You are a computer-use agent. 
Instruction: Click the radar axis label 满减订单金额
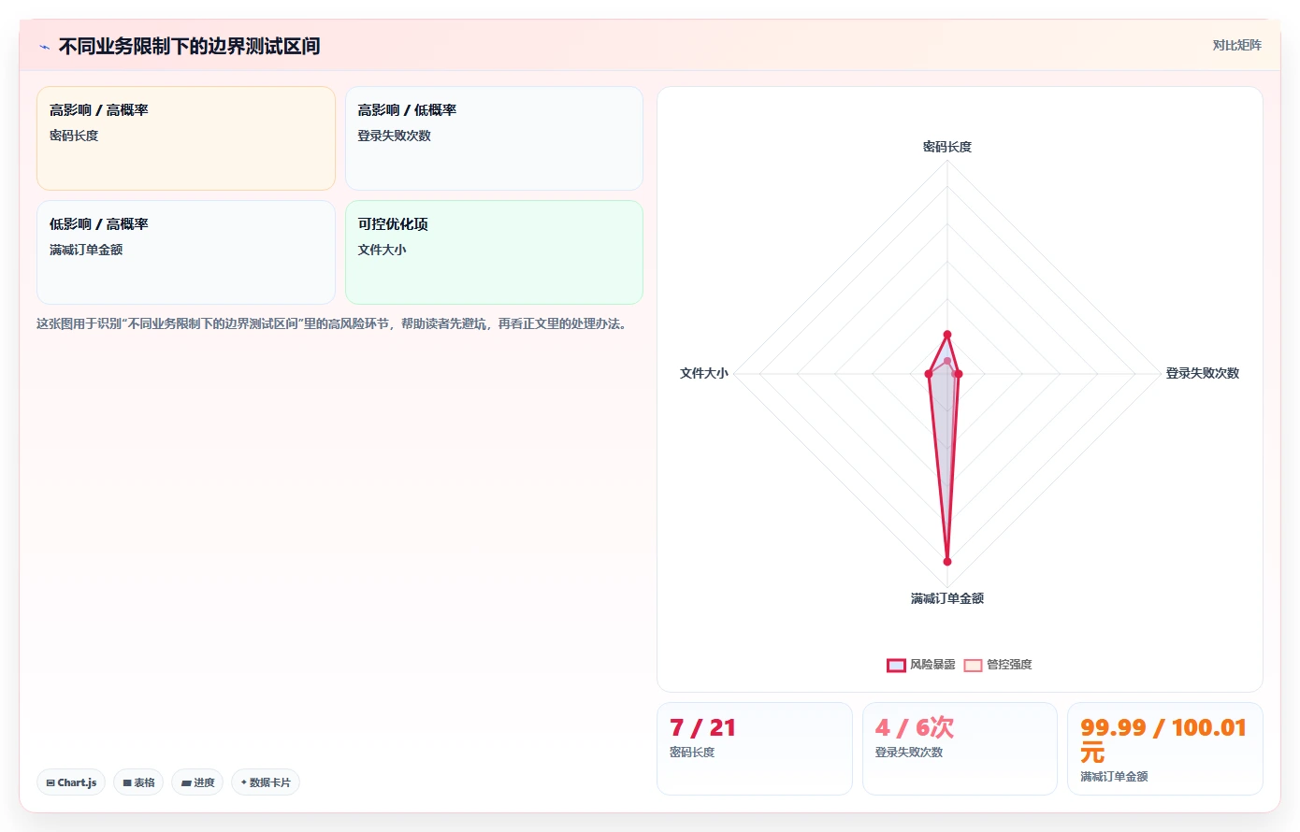[x=947, y=598]
